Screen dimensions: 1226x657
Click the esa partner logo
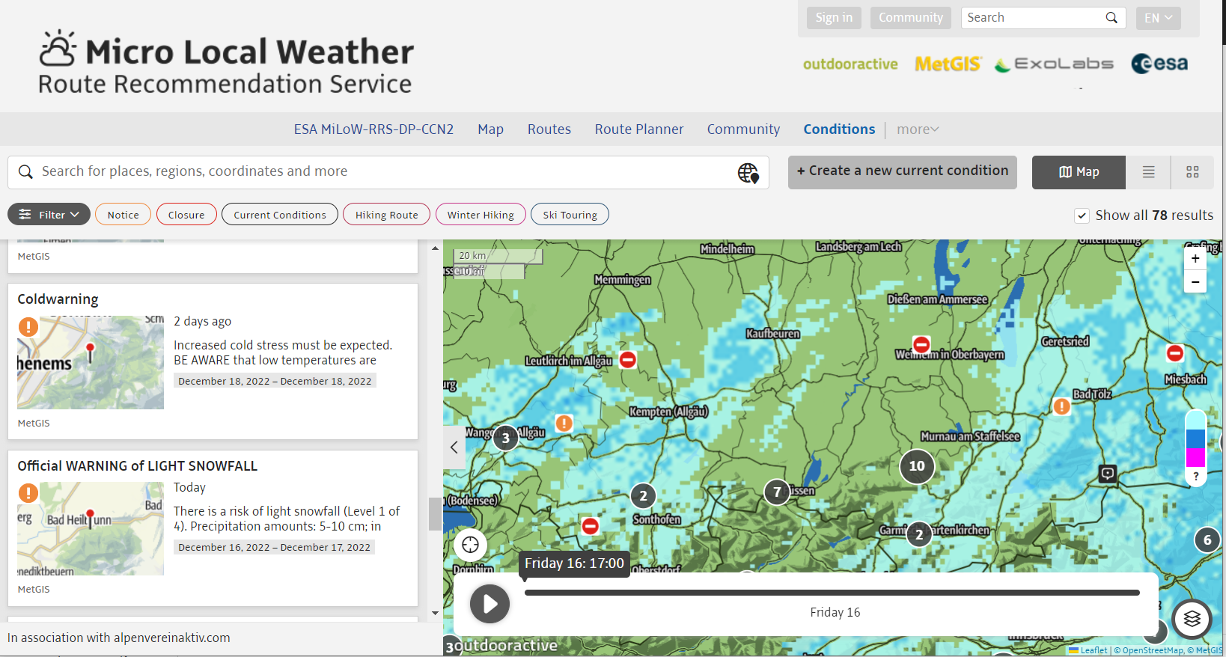[x=1159, y=64]
